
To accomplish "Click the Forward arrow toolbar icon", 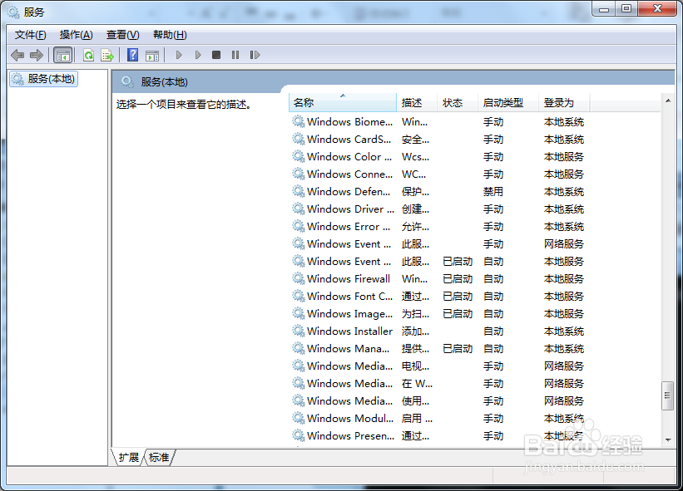I will coord(37,55).
